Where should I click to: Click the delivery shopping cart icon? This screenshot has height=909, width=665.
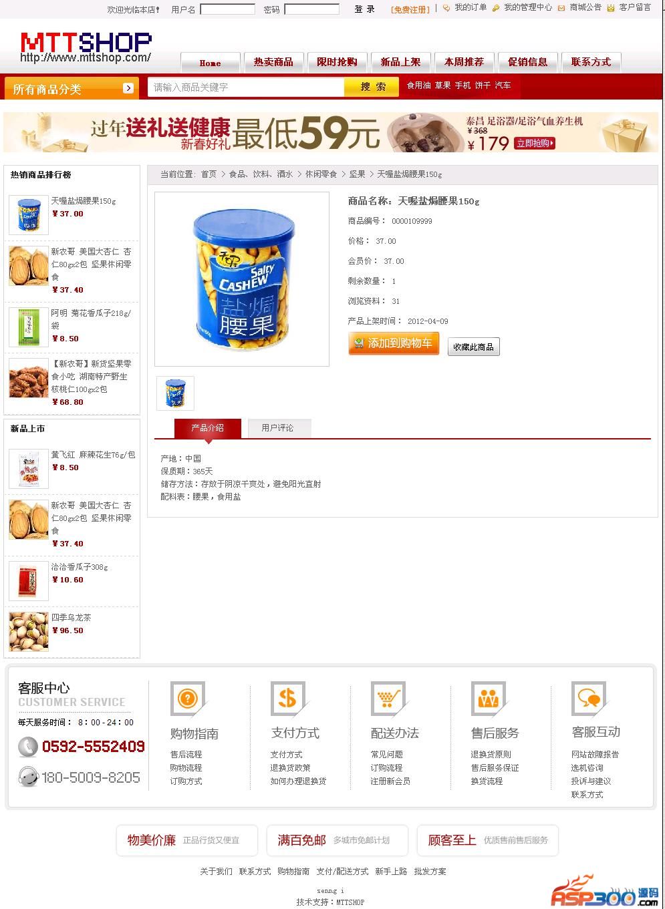click(388, 699)
